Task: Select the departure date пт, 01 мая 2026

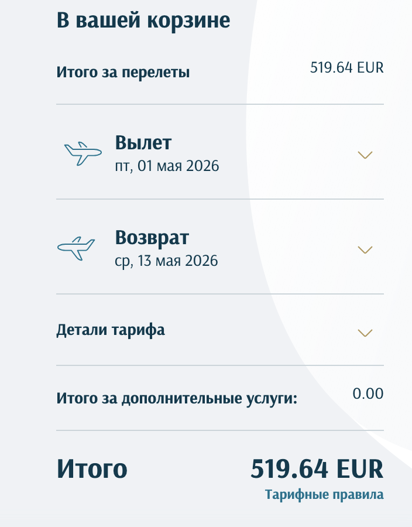Action: [167, 166]
